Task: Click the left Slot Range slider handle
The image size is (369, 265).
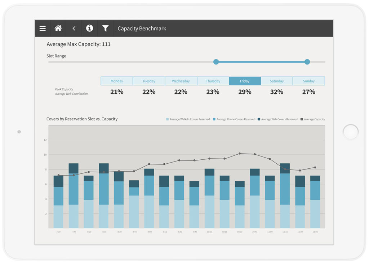Action: pos(216,62)
